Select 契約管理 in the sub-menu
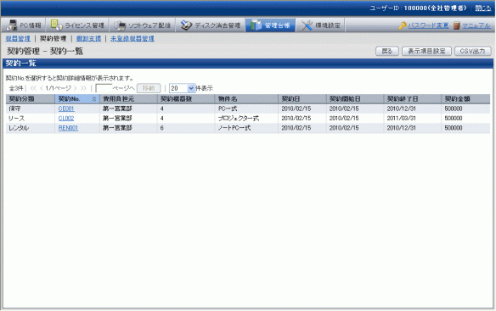The height and width of the screenshot is (311, 496). point(53,38)
